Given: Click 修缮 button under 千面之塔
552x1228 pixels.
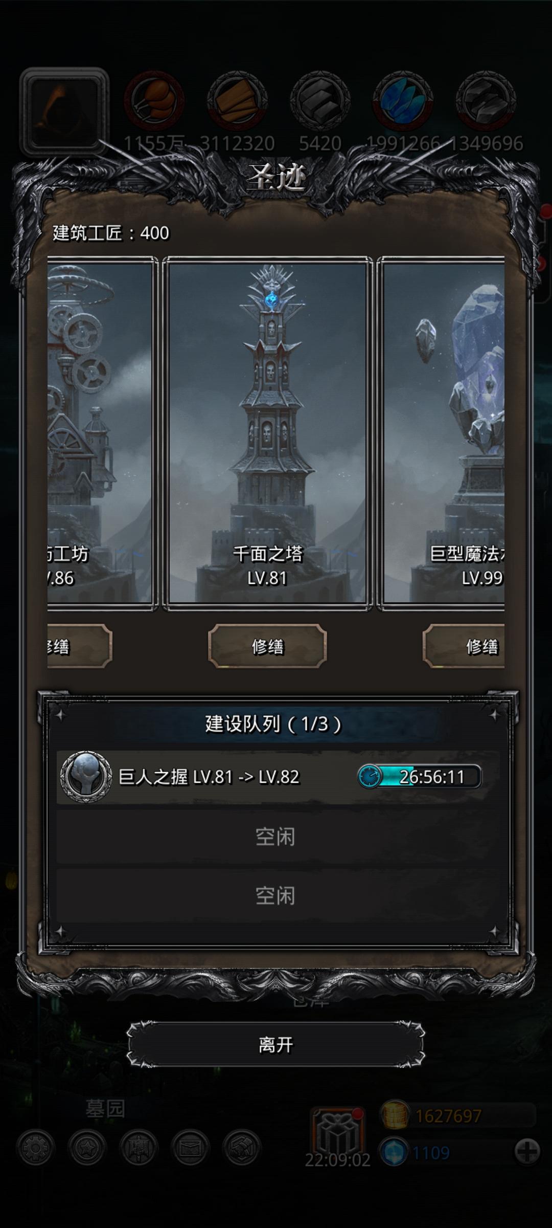Looking at the screenshot, I should 267,646.
